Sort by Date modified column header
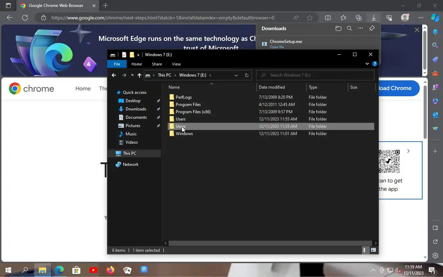443x277 pixels. point(272,87)
